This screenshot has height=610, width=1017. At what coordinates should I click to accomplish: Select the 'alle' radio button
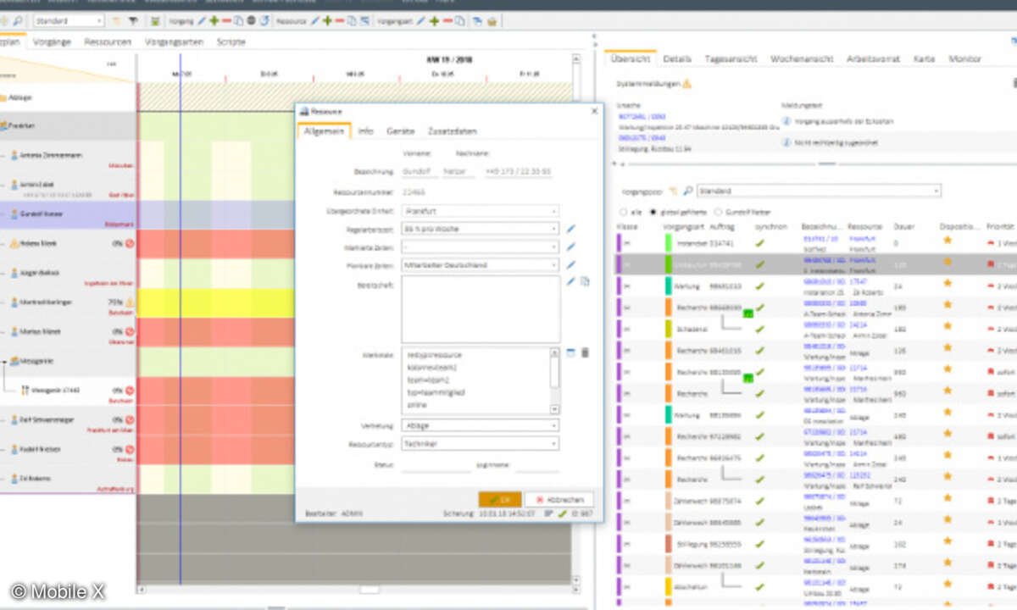pos(625,212)
